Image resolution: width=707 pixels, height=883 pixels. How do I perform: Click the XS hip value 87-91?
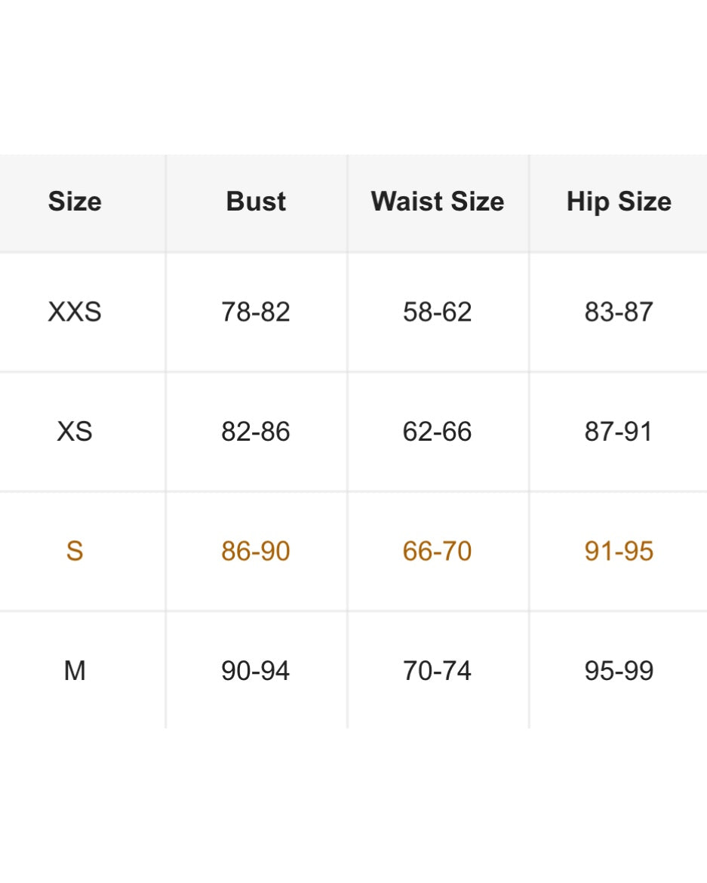point(619,432)
